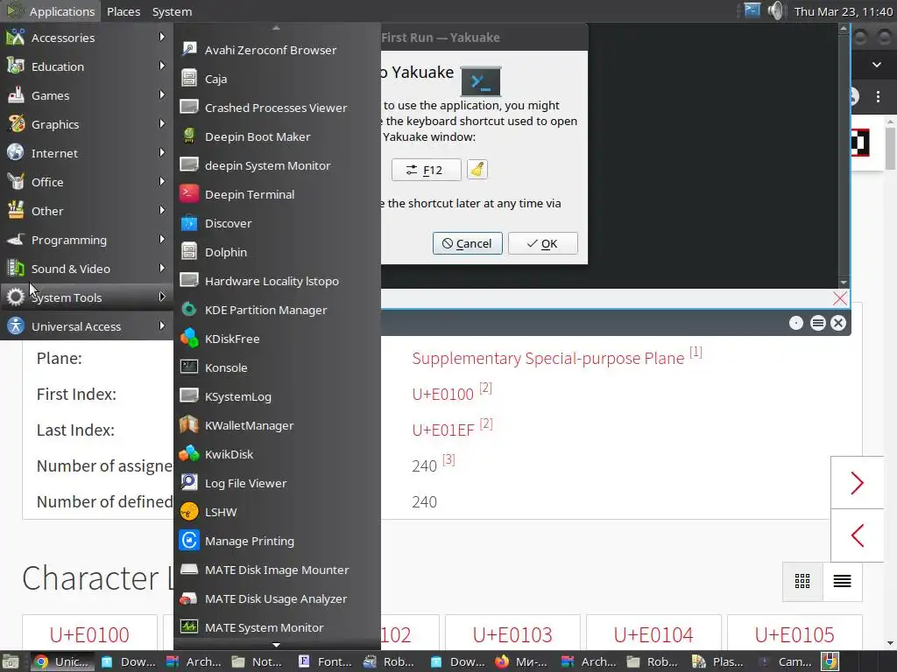
Task: Click the clock showing Thu Mar 23
Action: point(844,11)
